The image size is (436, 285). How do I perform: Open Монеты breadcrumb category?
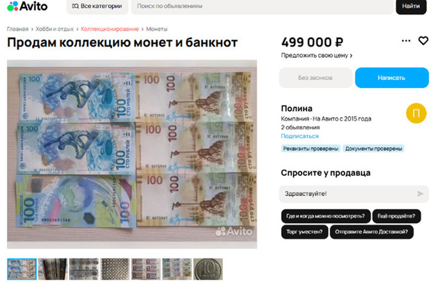157,29
